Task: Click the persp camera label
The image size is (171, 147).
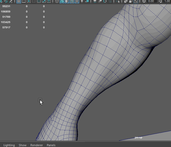Action: (138, 137)
